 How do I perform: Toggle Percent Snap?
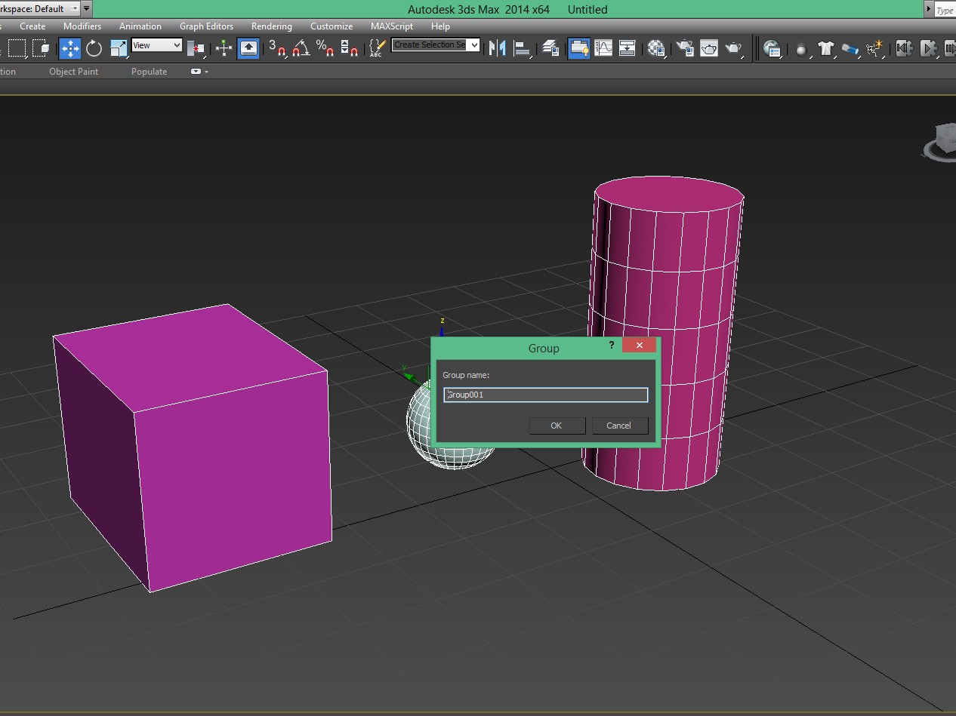[325, 48]
